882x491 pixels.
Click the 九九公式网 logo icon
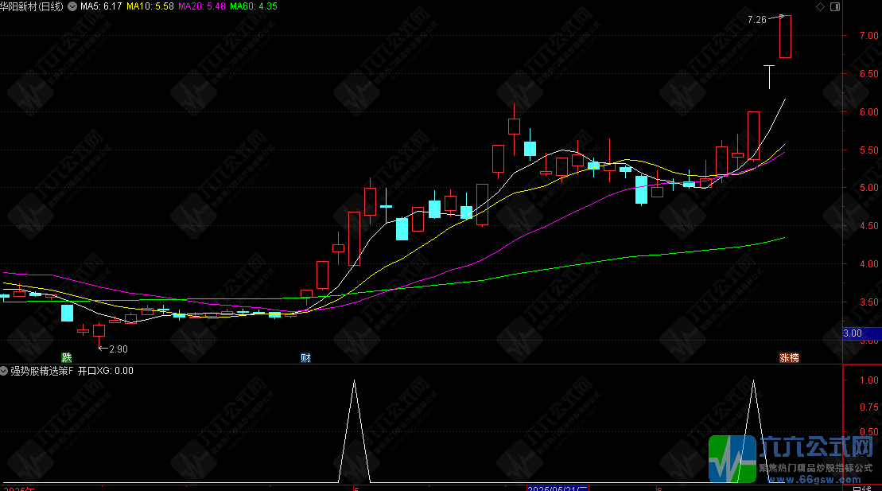731,459
